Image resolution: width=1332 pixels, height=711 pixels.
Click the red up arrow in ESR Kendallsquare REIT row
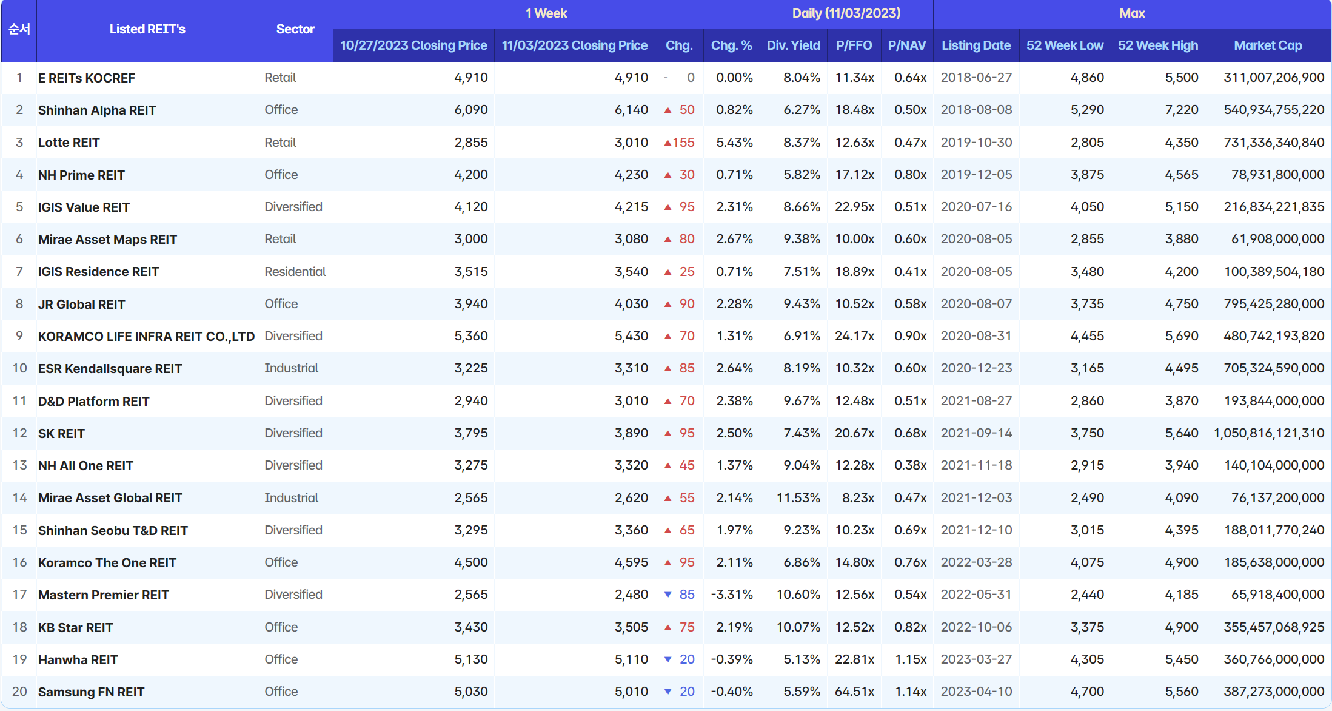coord(668,368)
